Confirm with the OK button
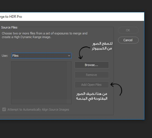The image size is (152, 138). 128,30
